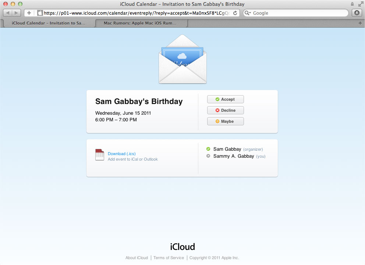The width and height of the screenshot is (365, 265).
Task: Click the calendar .ics file icon
Action: [100, 155]
